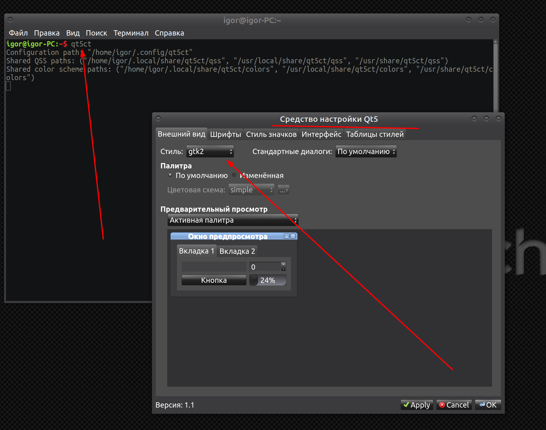Open the Стиль gtk2 dropdown
The width and height of the screenshot is (546, 430).
point(210,152)
